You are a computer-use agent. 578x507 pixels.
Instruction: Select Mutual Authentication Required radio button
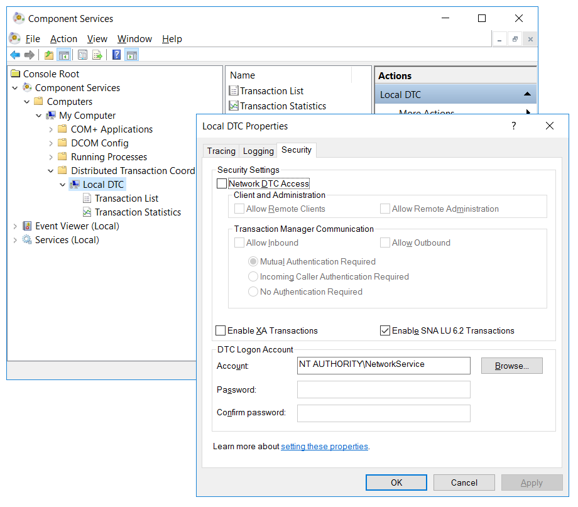[253, 261]
